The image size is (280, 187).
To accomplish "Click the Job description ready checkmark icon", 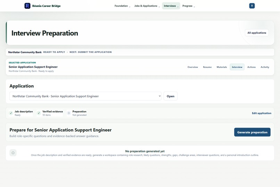I will click(11, 113).
